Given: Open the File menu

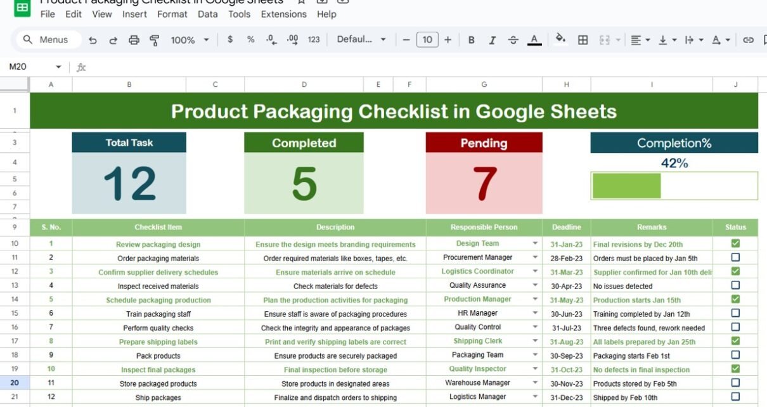Looking at the screenshot, I should pos(48,14).
